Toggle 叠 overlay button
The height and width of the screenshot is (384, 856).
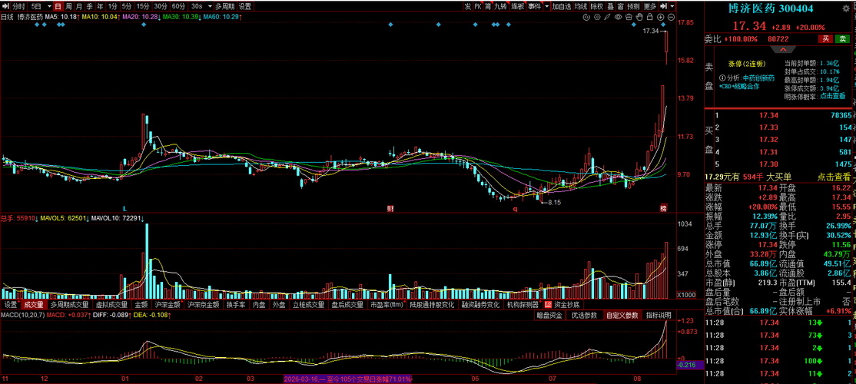[610, 7]
